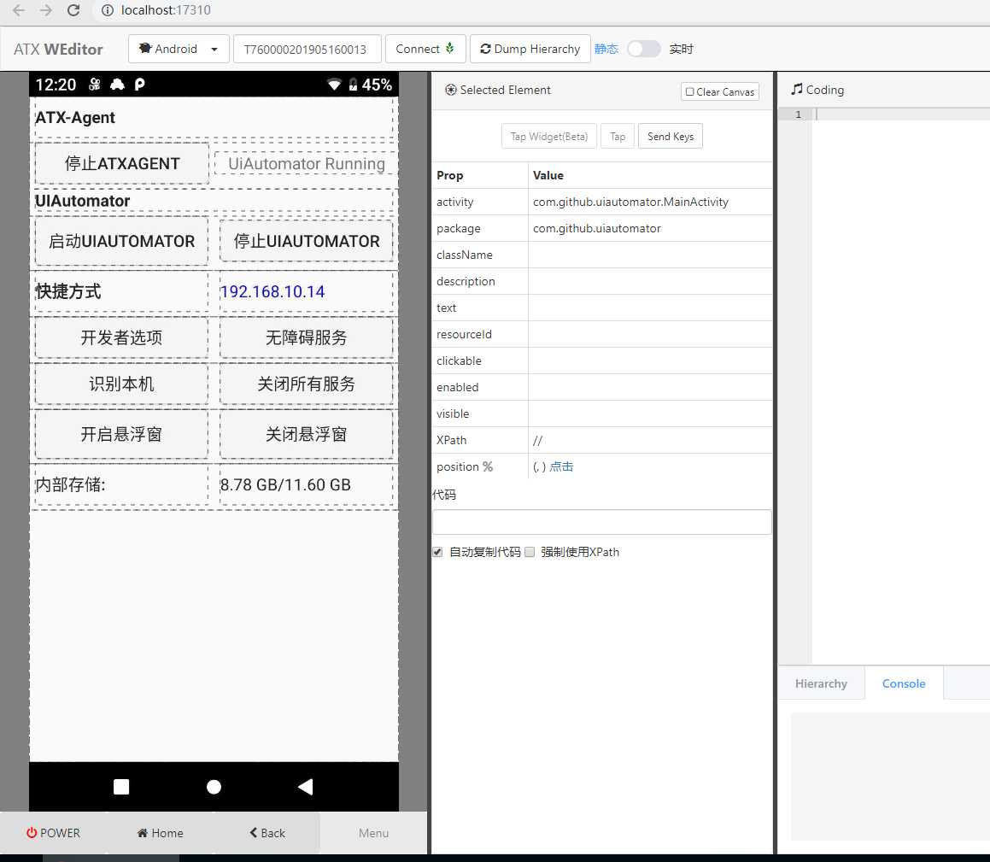Click the POWER button
This screenshot has height=862, width=990.
(53, 833)
